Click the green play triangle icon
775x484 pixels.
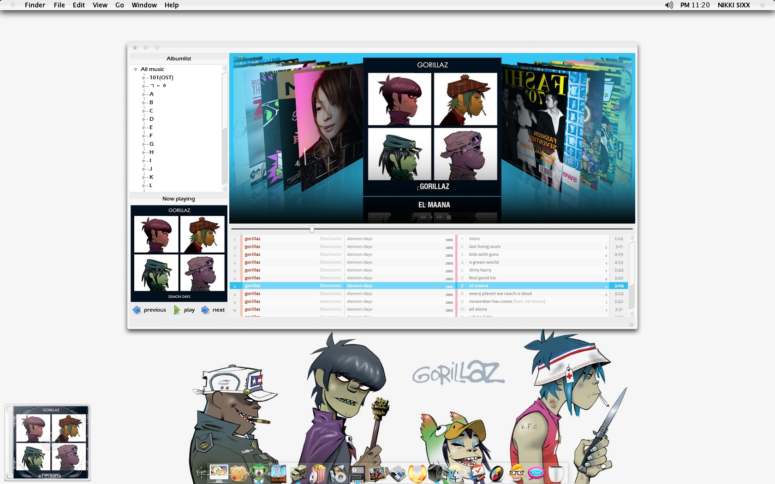(177, 310)
